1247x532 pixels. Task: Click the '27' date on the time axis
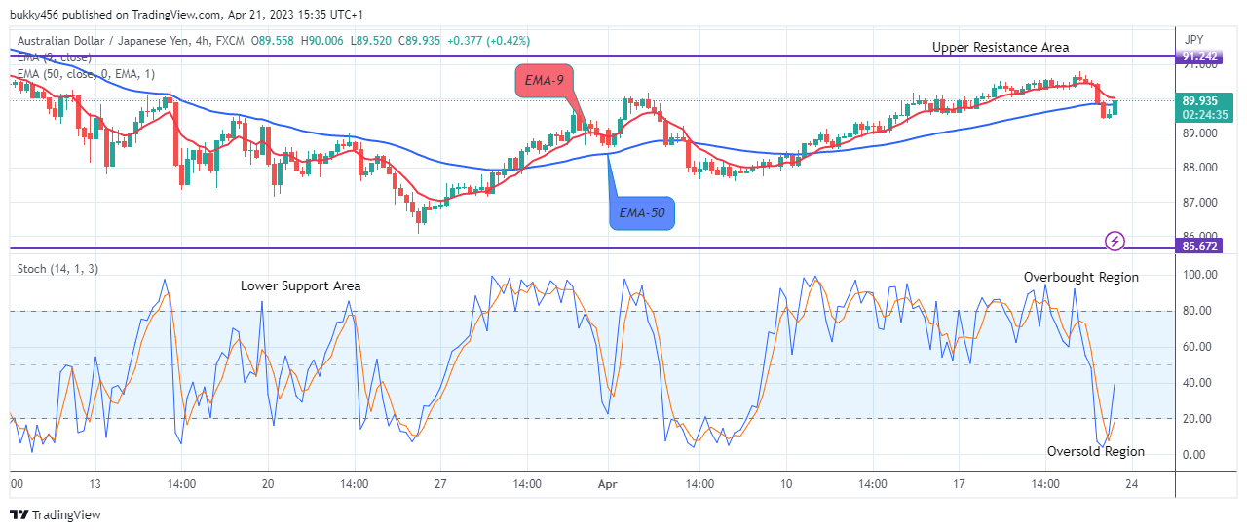click(441, 483)
